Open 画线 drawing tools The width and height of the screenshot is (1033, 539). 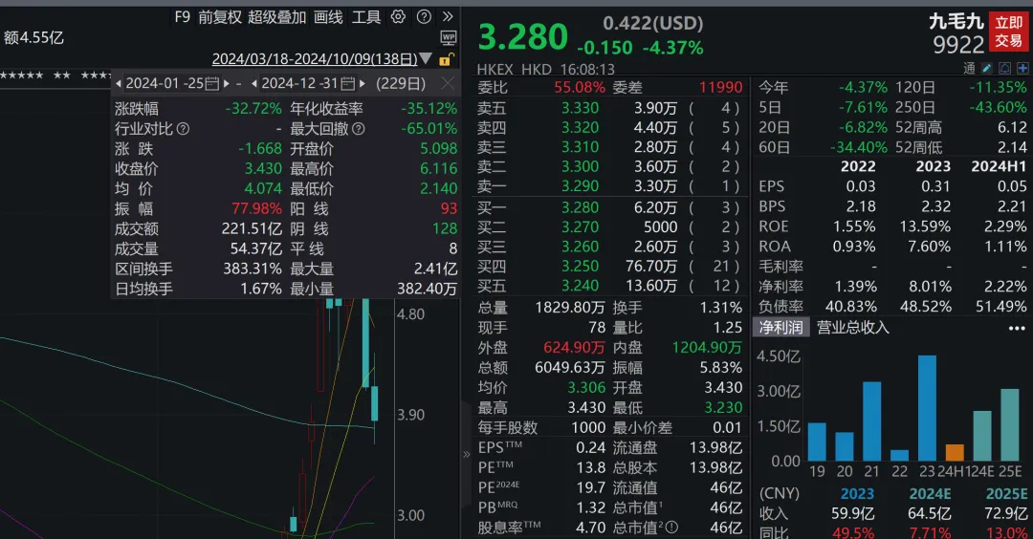[328, 17]
